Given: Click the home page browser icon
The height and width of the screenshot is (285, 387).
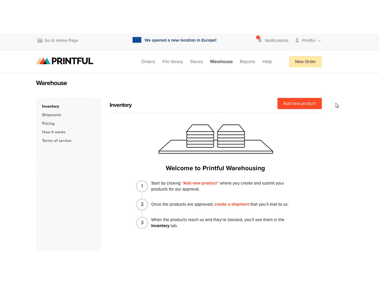Looking at the screenshot, I should [x=40, y=40].
